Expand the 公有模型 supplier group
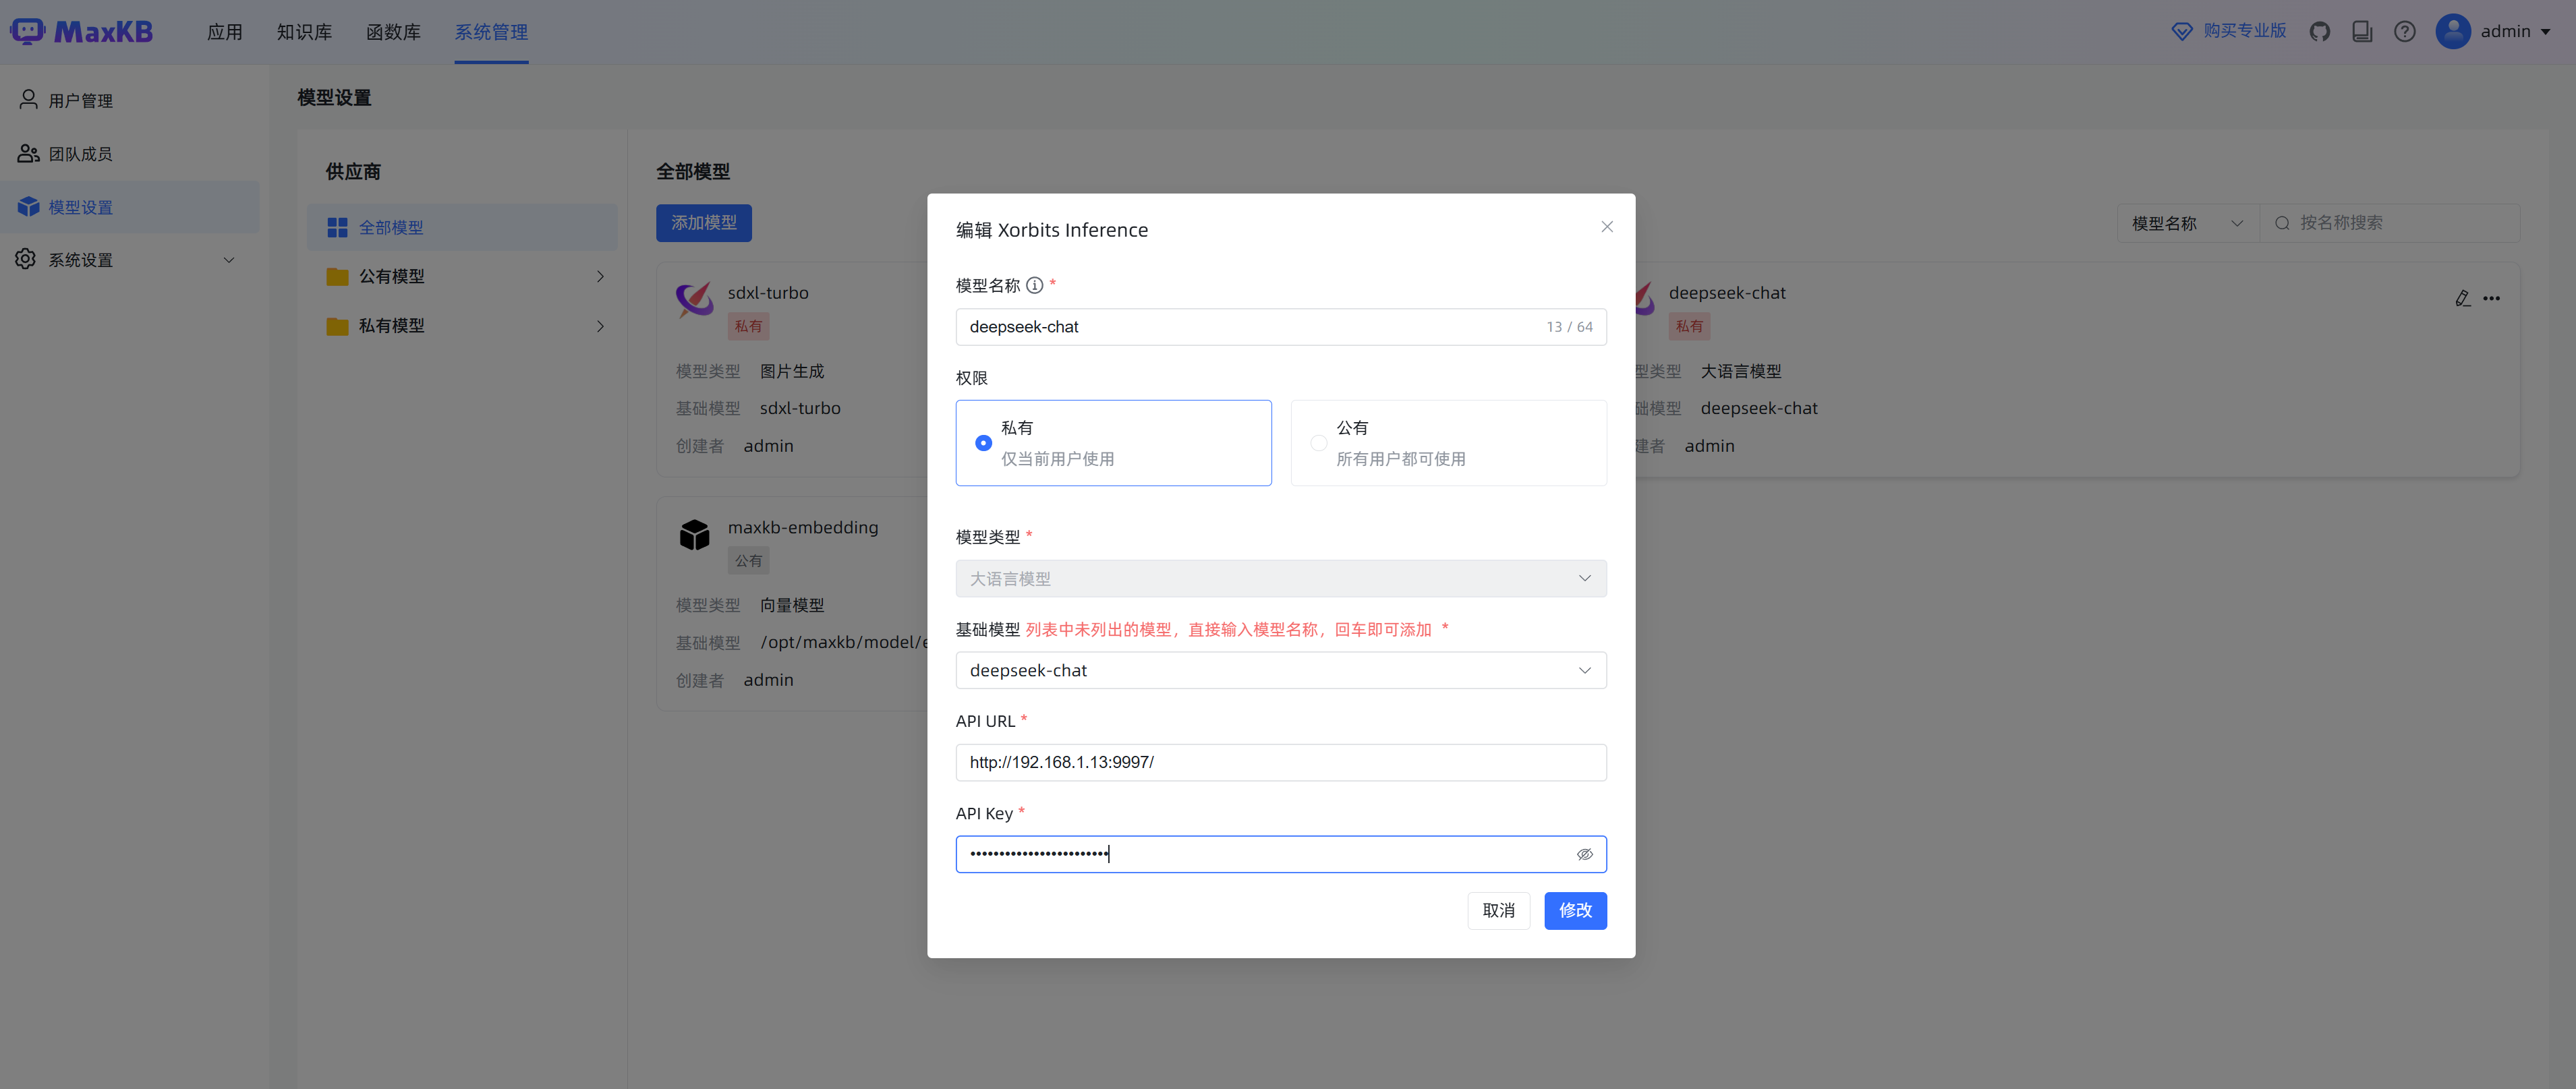 [x=600, y=277]
